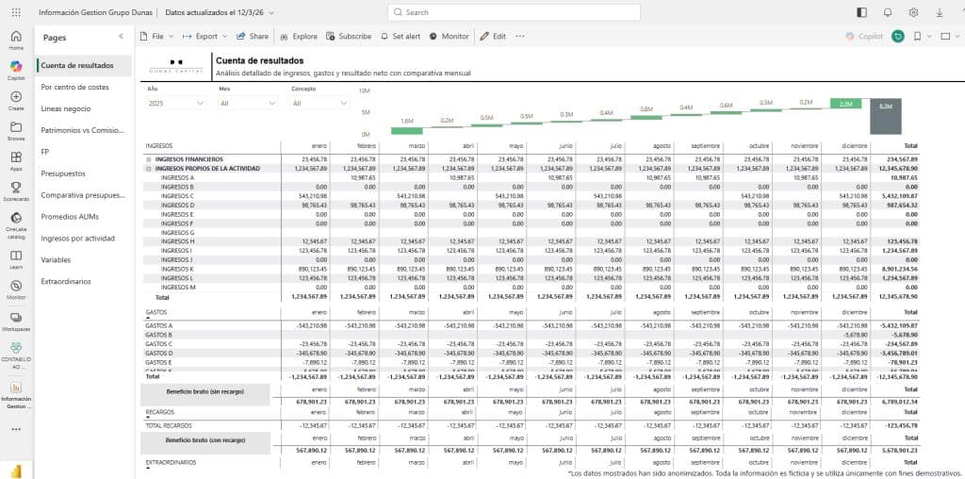The image size is (965, 479).
Task: Open the CONTABILIDAD workspace icon
Action: coord(16,355)
